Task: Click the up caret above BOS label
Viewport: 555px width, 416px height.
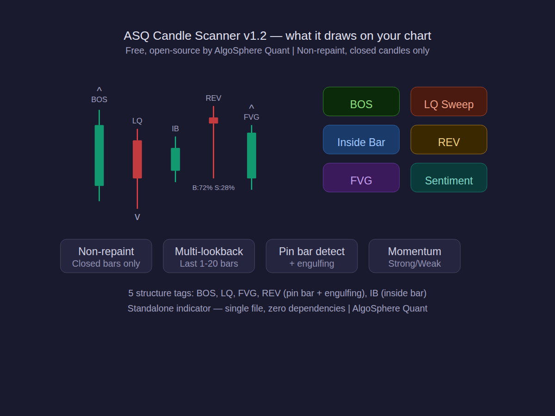Action: click(x=99, y=89)
